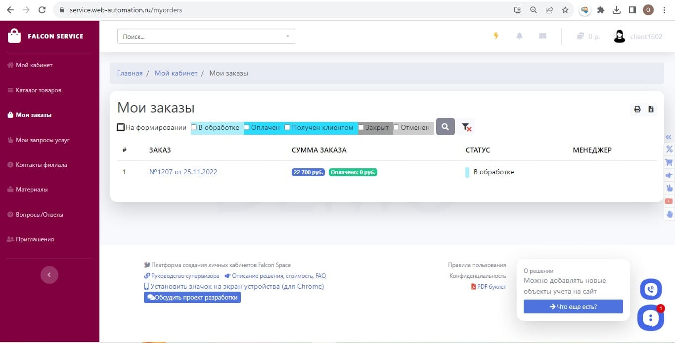Open Chrome extensions puzzle icon
This screenshot has height=343, width=675.
tap(601, 10)
